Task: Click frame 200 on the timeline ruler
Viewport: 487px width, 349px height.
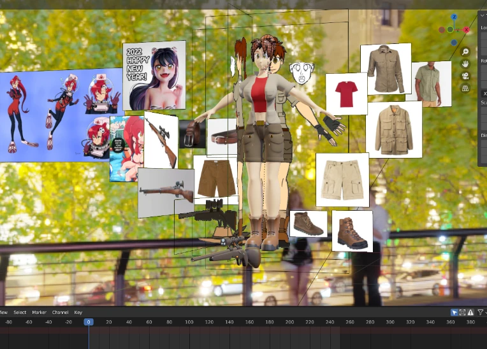Action: [289, 322]
